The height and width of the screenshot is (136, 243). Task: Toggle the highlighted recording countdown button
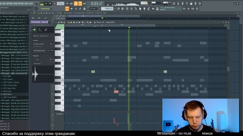pos(76,3)
